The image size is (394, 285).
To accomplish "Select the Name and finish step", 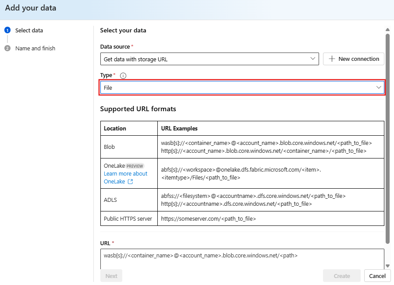I will pos(35,48).
